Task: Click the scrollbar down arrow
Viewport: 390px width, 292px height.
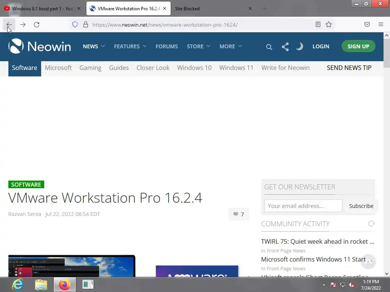Action: [387, 274]
